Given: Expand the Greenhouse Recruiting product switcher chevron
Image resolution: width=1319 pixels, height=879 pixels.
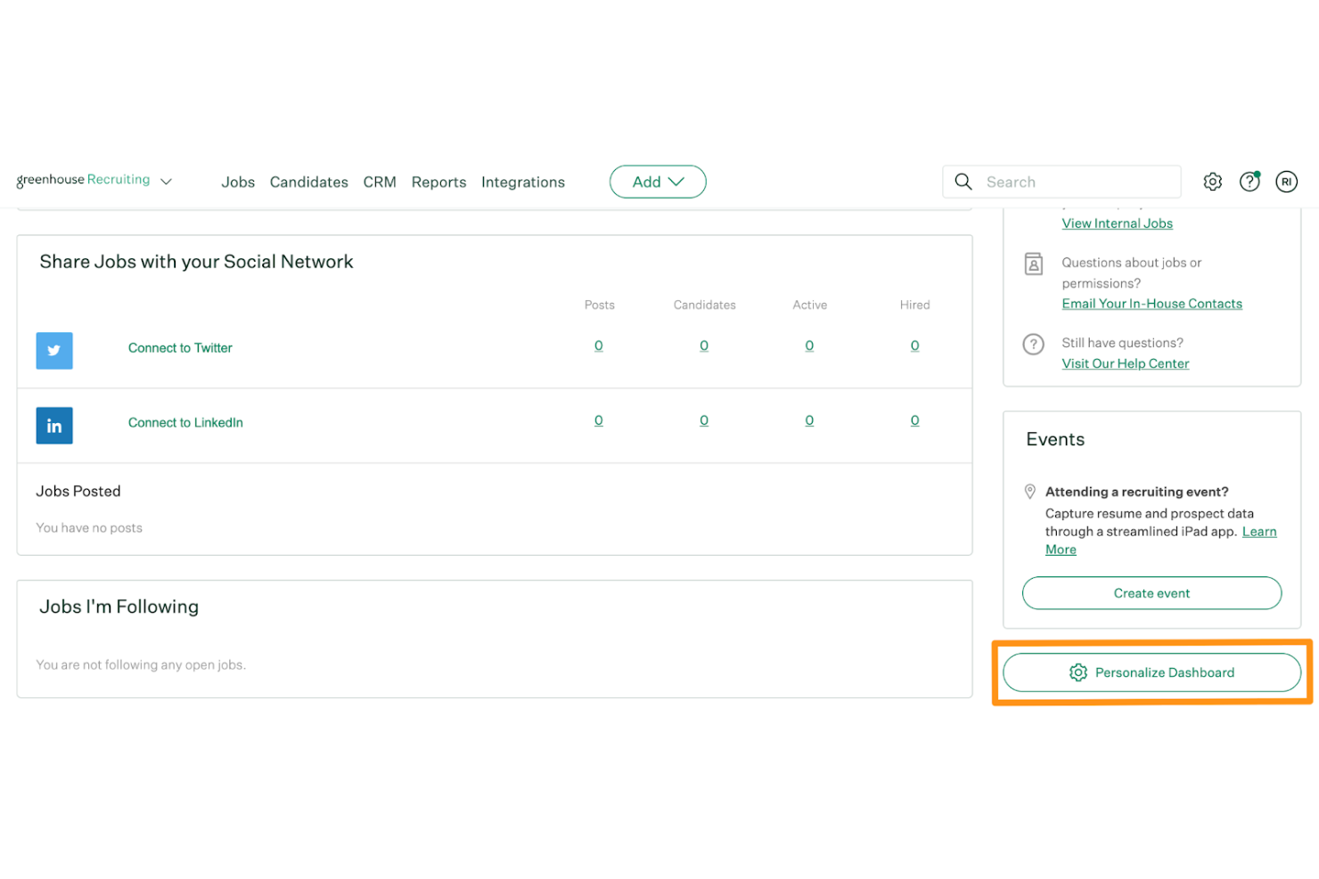Looking at the screenshot, I should coord(166,182).
